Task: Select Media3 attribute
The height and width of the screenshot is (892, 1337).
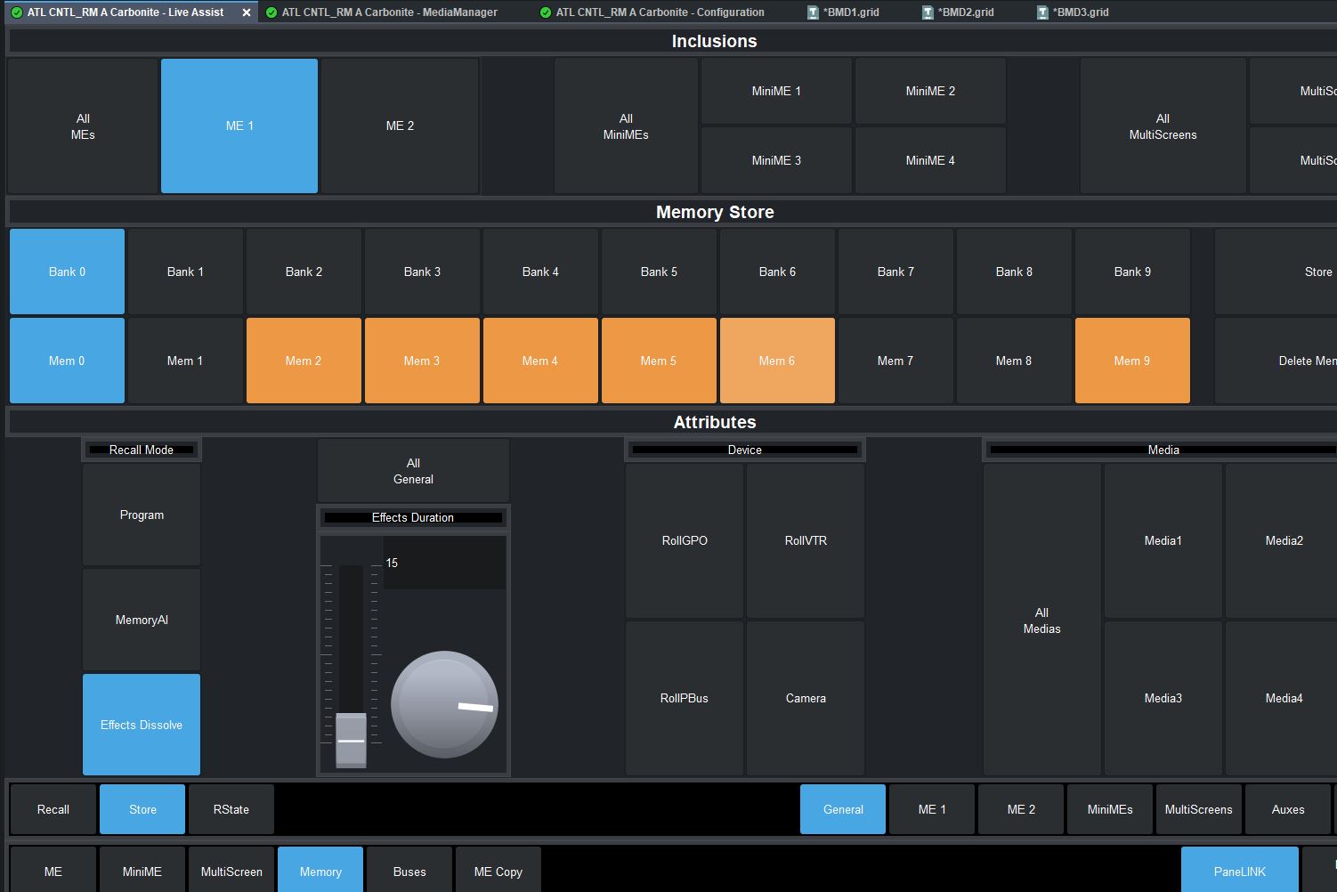Action: tap(1163, 698)
